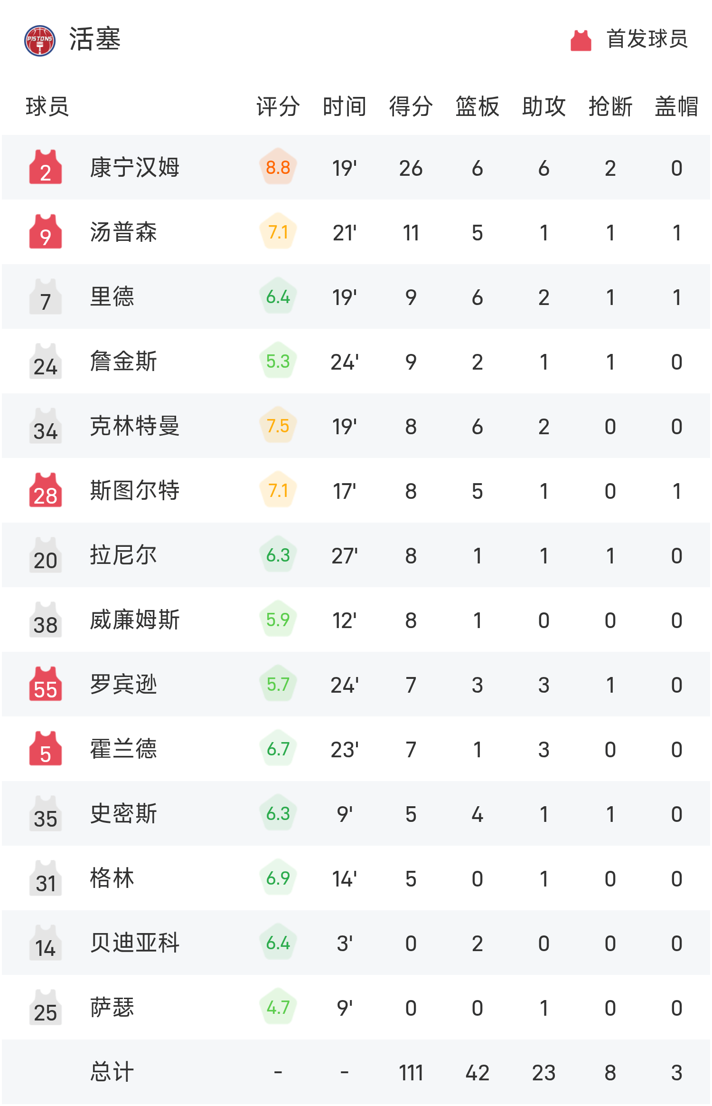Open player 康宁汉姆's profile
The width and height of the screenshot is (712, 1106).
click(135, 167)
